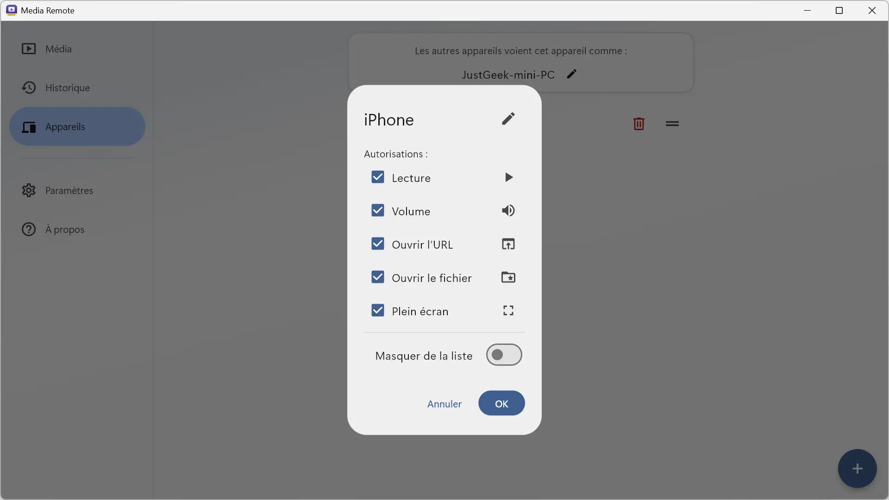The width and height of the screenshot is (889, 500).
Task: Cancel the dialog with Annuler
Action: coord(444,404)
